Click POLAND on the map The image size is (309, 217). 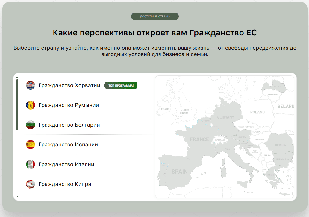pyautogui.click(x=257, y=112)
